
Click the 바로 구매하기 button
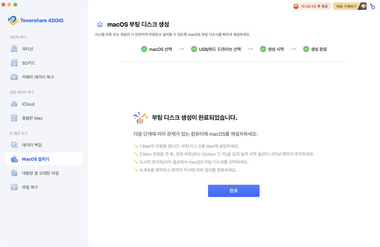click(x=350, y=6)
